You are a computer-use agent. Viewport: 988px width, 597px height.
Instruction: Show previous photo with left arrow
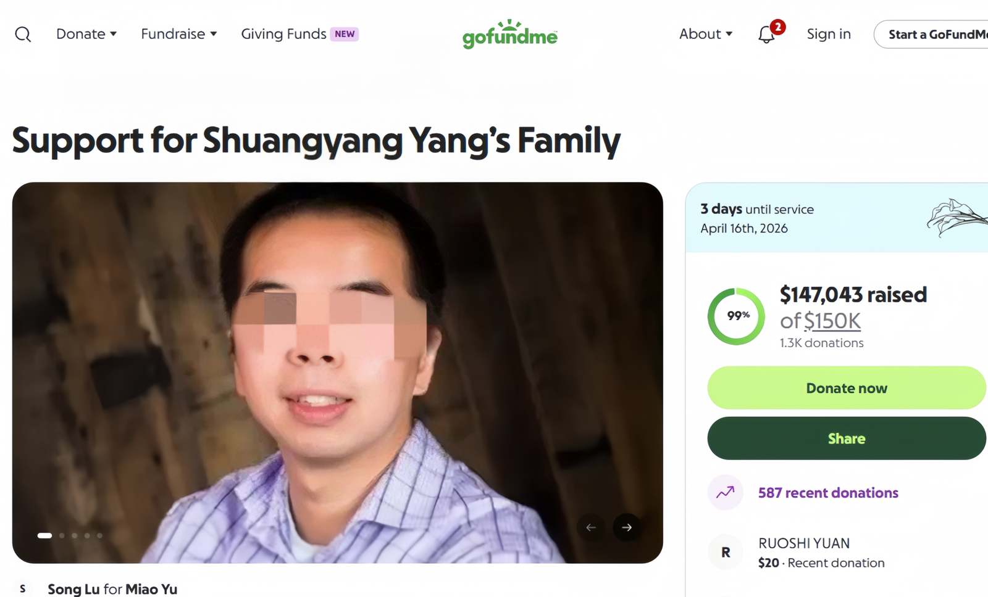[x=591, y=527]
